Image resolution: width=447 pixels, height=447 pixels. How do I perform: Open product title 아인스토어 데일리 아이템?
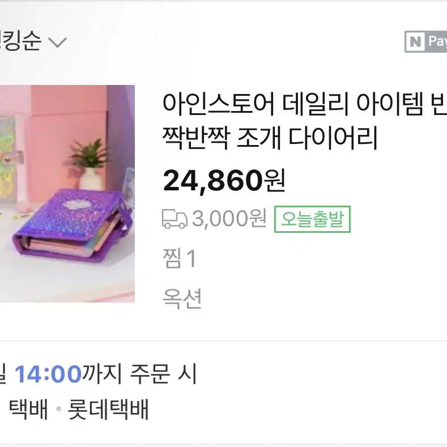(304, 104)
